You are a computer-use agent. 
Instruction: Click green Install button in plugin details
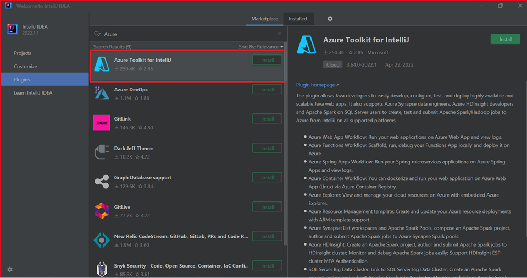coord(505,39)
